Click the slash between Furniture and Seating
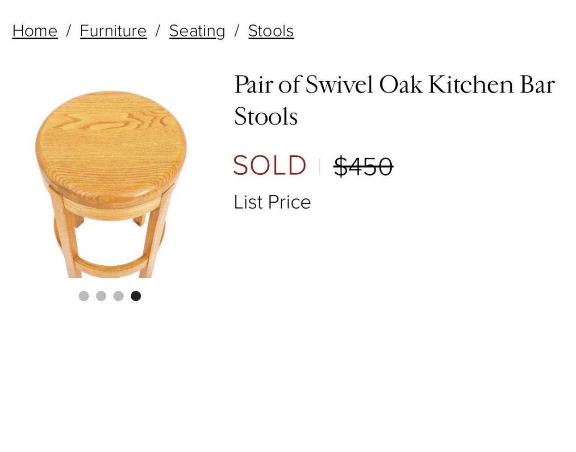 158,31
